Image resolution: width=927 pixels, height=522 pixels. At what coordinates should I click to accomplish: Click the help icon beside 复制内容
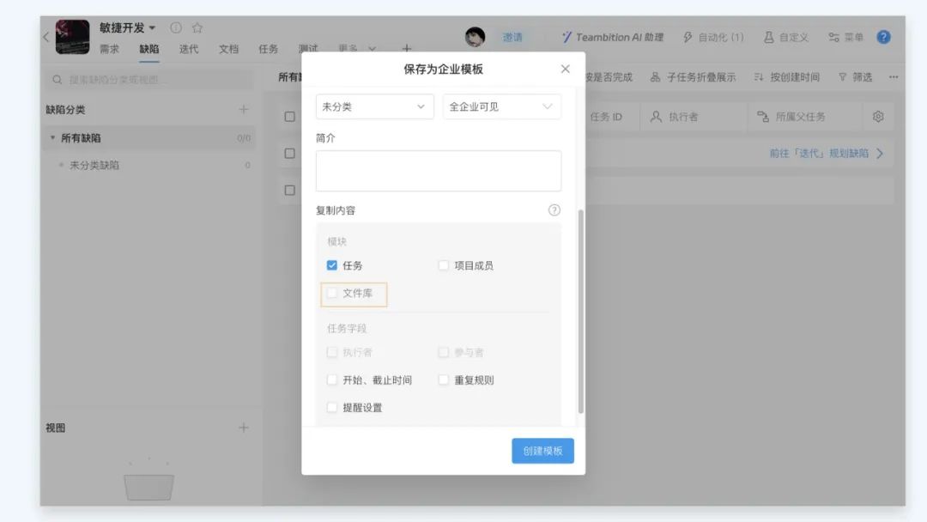[554, 210]
